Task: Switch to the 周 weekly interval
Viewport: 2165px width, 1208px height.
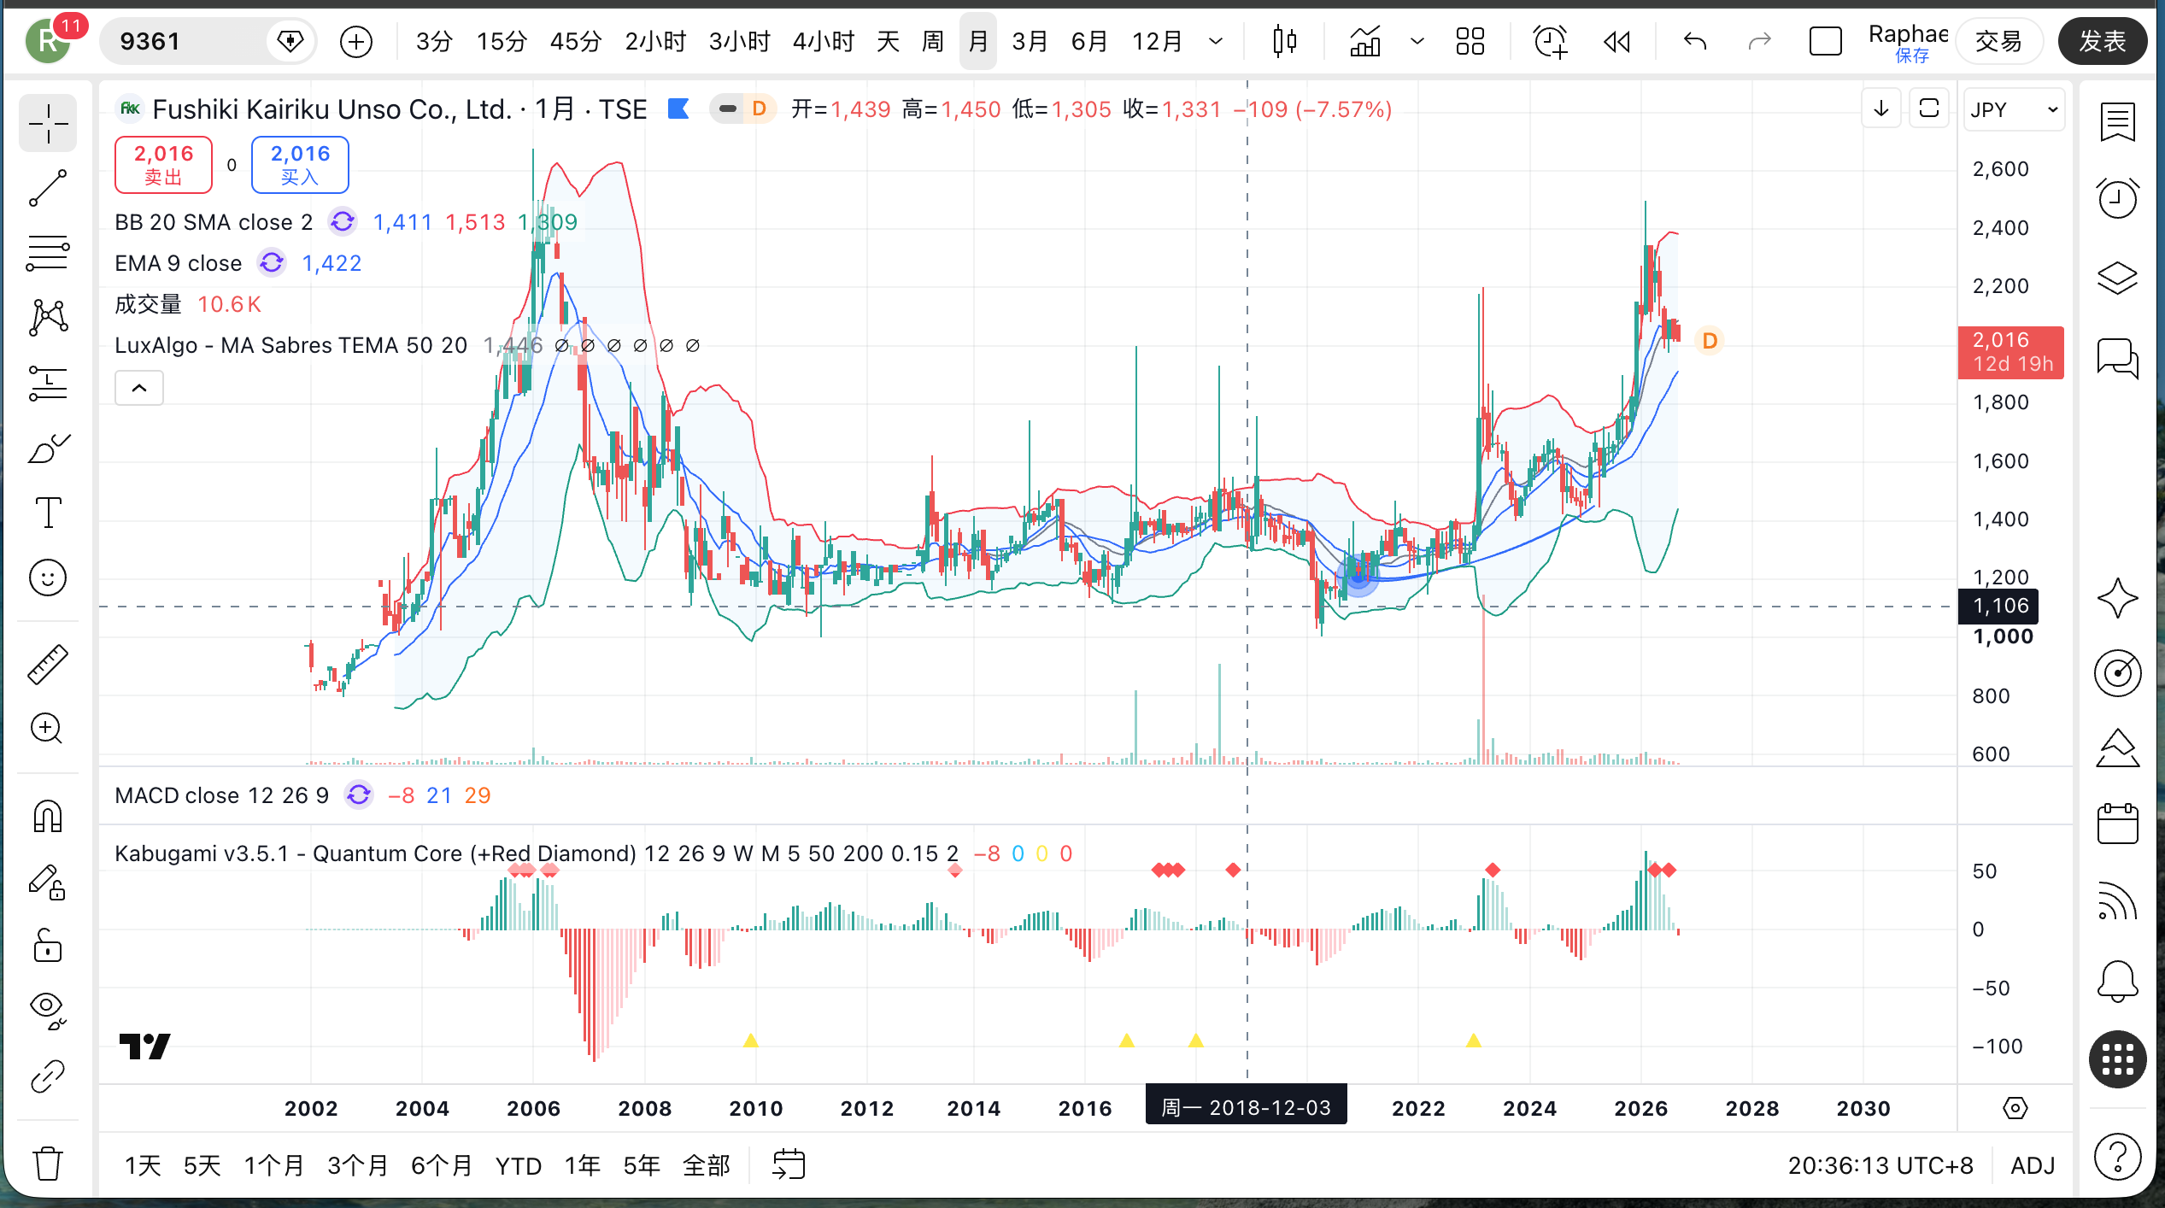Action: (x=933, y=41)
